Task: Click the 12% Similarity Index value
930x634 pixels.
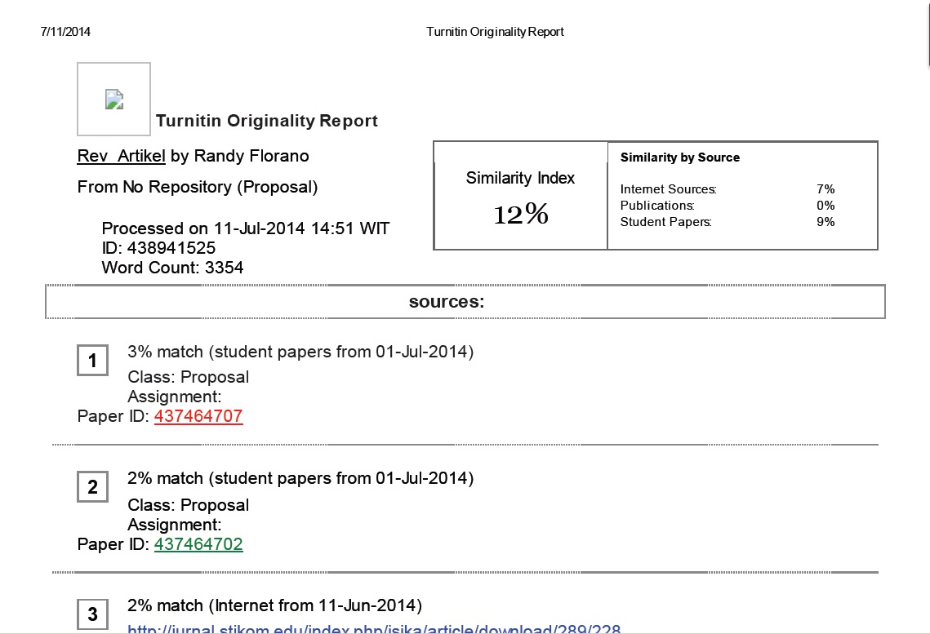Action: [520, 215]
